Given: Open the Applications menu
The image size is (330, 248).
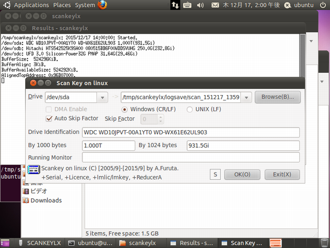Looking at the screenshot, I should pyautogui.click(x=31, y=5).
